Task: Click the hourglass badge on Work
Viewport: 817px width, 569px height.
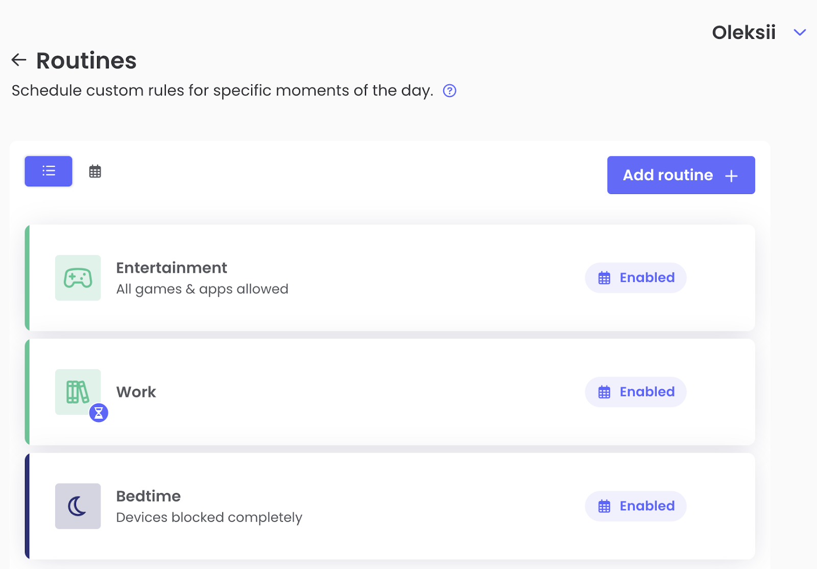Action: 99,413
